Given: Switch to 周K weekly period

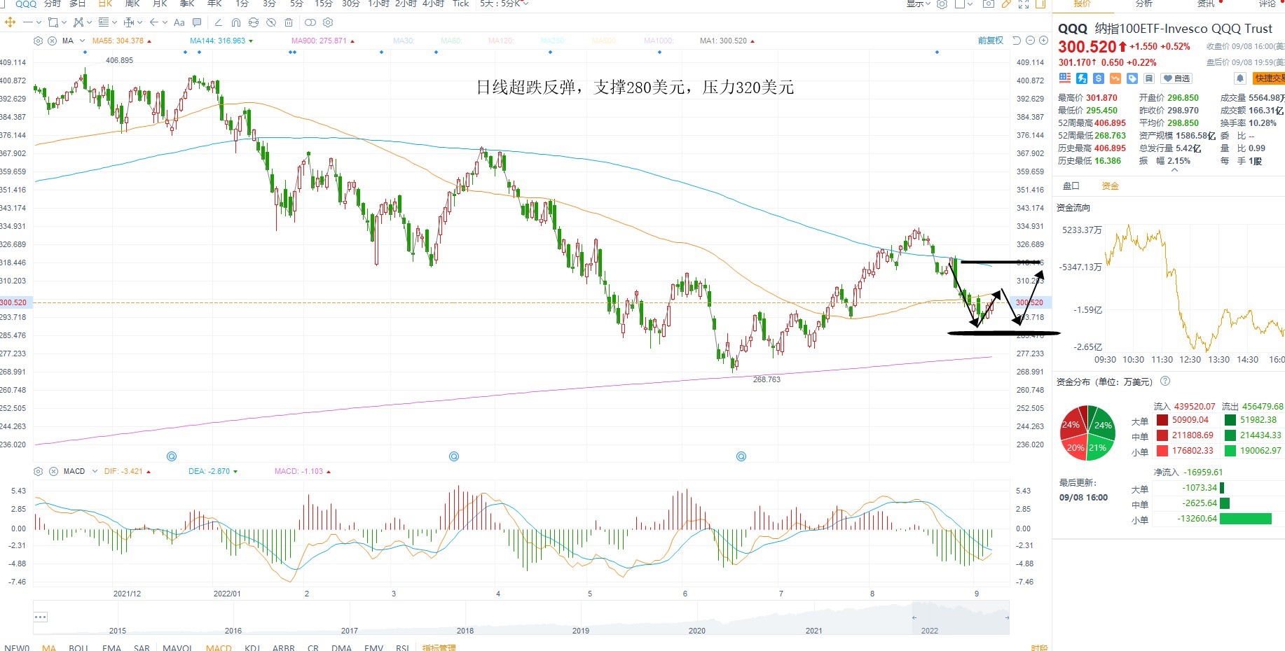Looking at the screenshot, I should point(132,3).
